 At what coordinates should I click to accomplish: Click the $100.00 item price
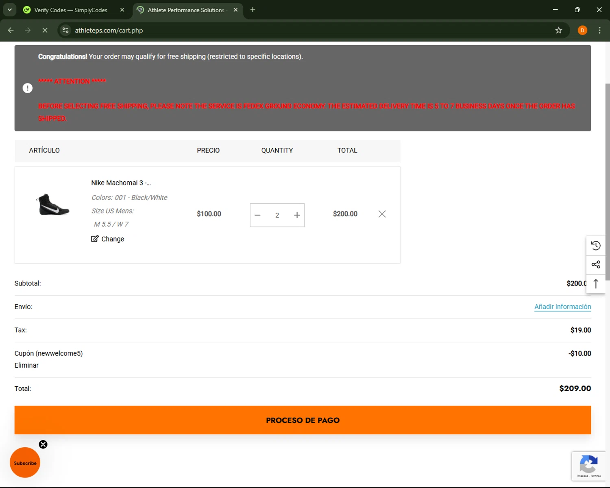[209, 214]
